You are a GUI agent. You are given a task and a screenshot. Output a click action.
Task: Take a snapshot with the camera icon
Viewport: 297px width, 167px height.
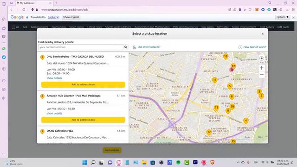235,10
